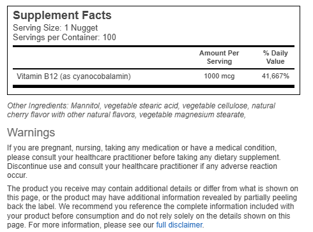The width and height of the screenshot is (313, 232).
Task: Click the 41,667% daily value figure
Action: tap(275, 76)
